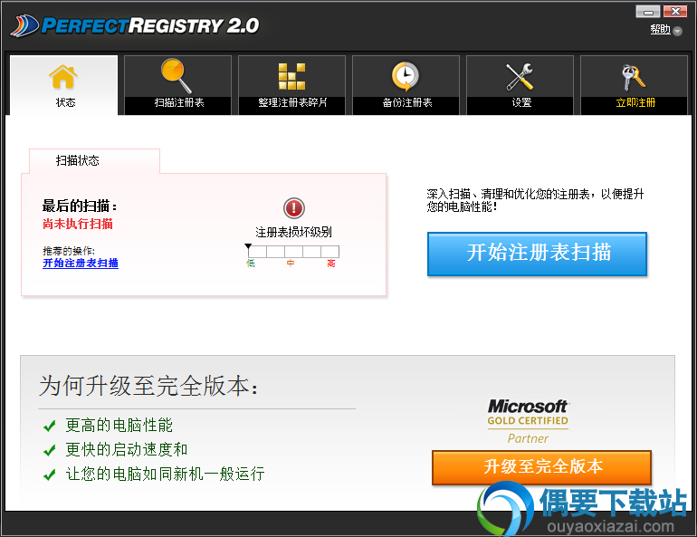Select the 扫描状态 panel tab
The image size is (697, 537).
pyautogui.click(x=94, y=160)
